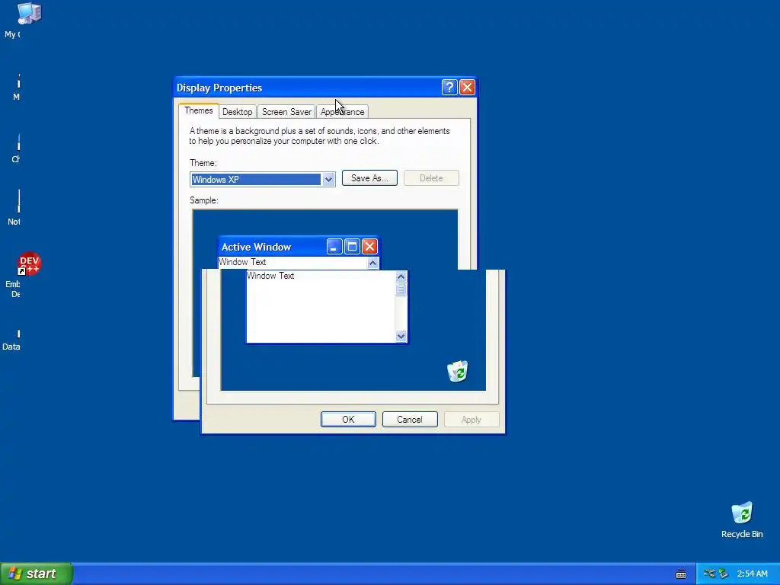Open the Appearance tab
The height and width of the screenshot is (585, 780).
342,112
